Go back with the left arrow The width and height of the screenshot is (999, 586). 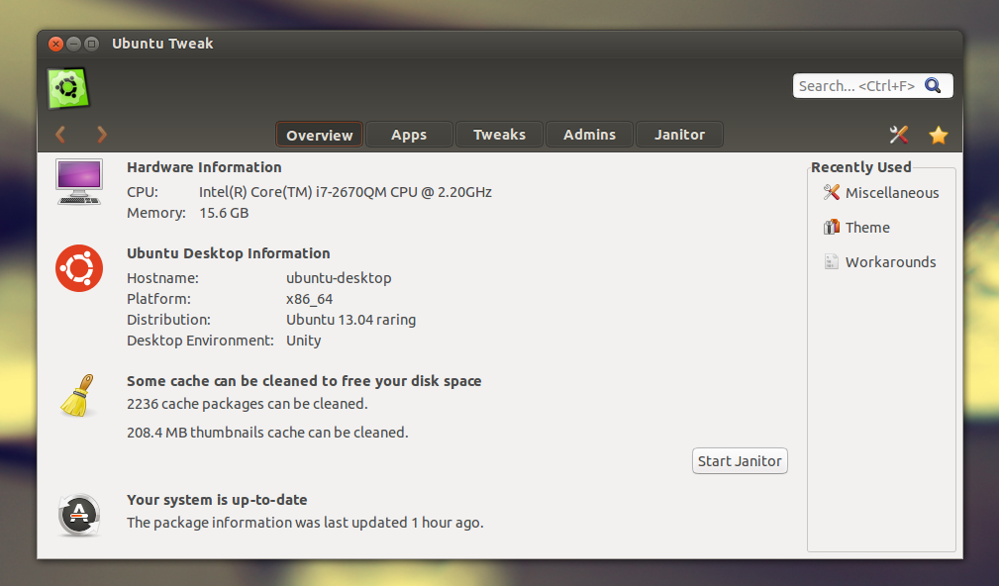[60, 135]
